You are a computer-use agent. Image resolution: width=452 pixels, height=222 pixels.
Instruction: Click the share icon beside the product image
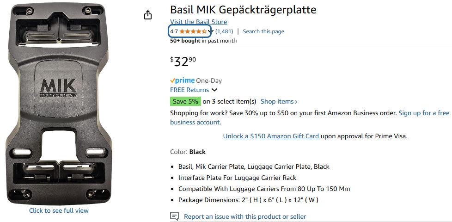pyautogui.click(x=148, y=15)
